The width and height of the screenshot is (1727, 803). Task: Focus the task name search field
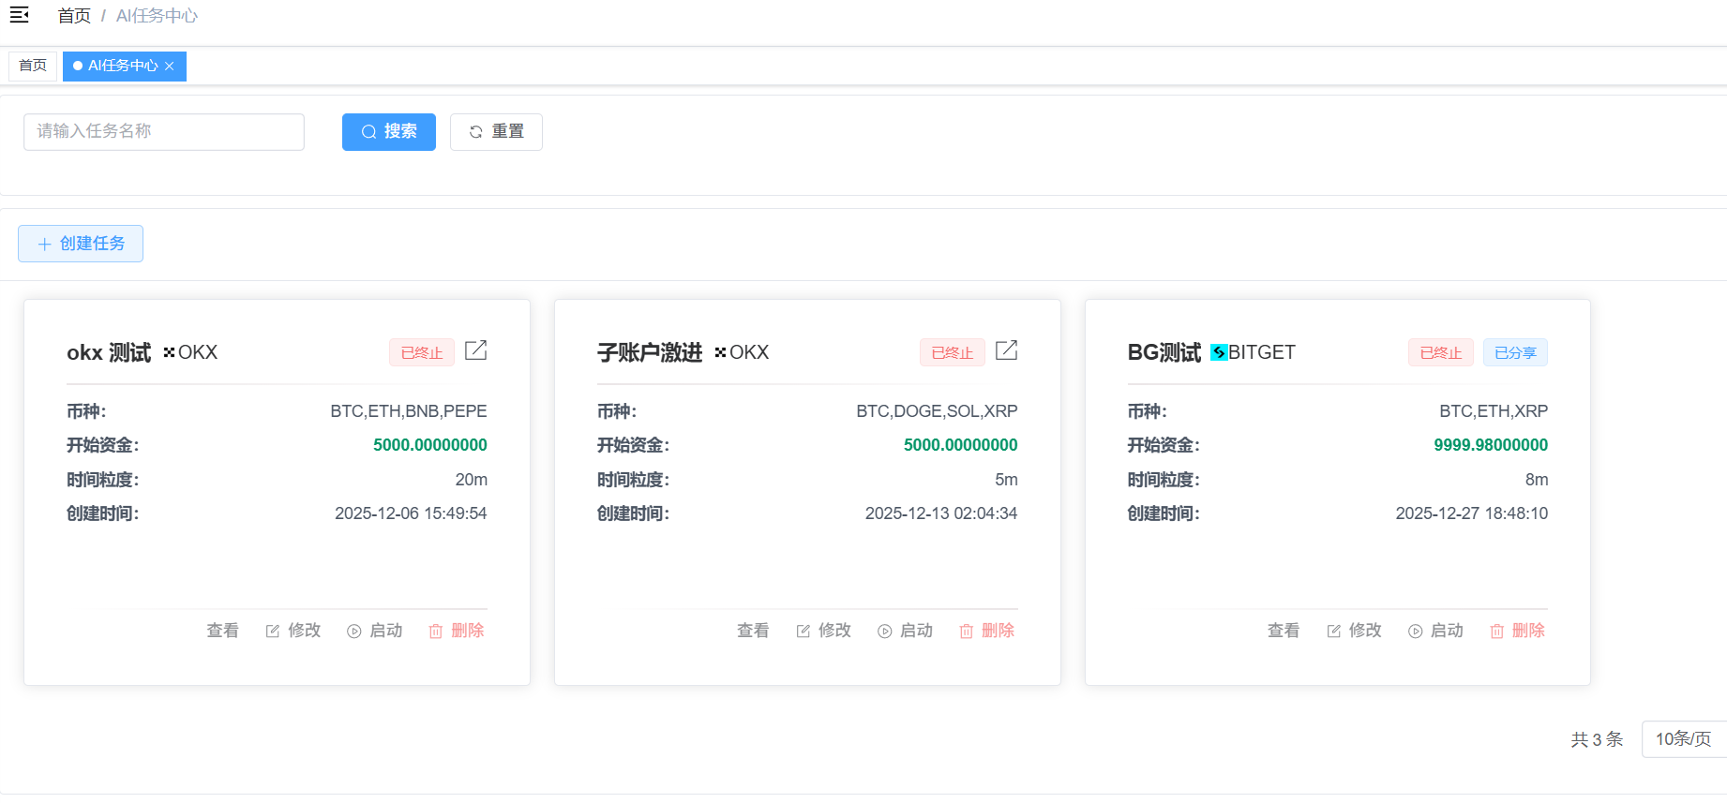(164, 132)
